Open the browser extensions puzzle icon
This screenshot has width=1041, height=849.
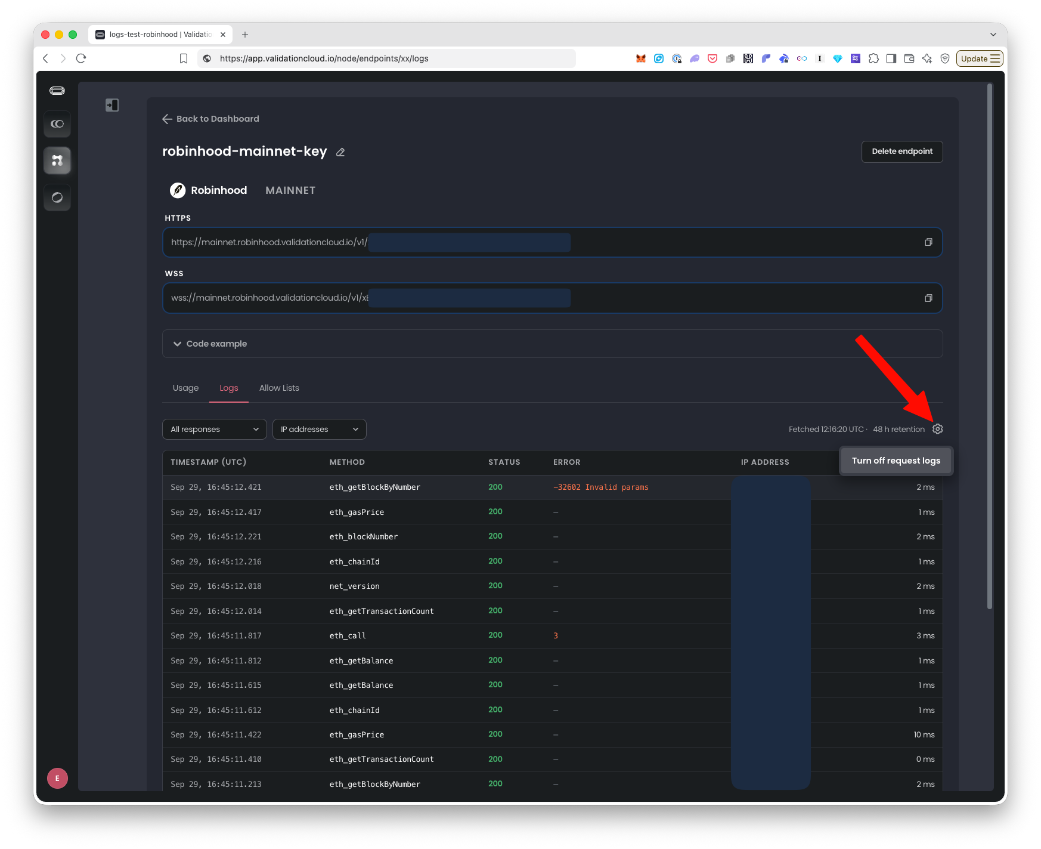point(873,58)
